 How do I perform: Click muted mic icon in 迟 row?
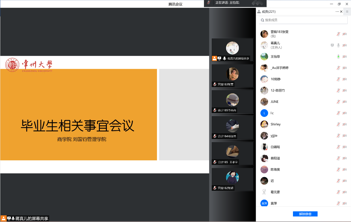point(338,181)
